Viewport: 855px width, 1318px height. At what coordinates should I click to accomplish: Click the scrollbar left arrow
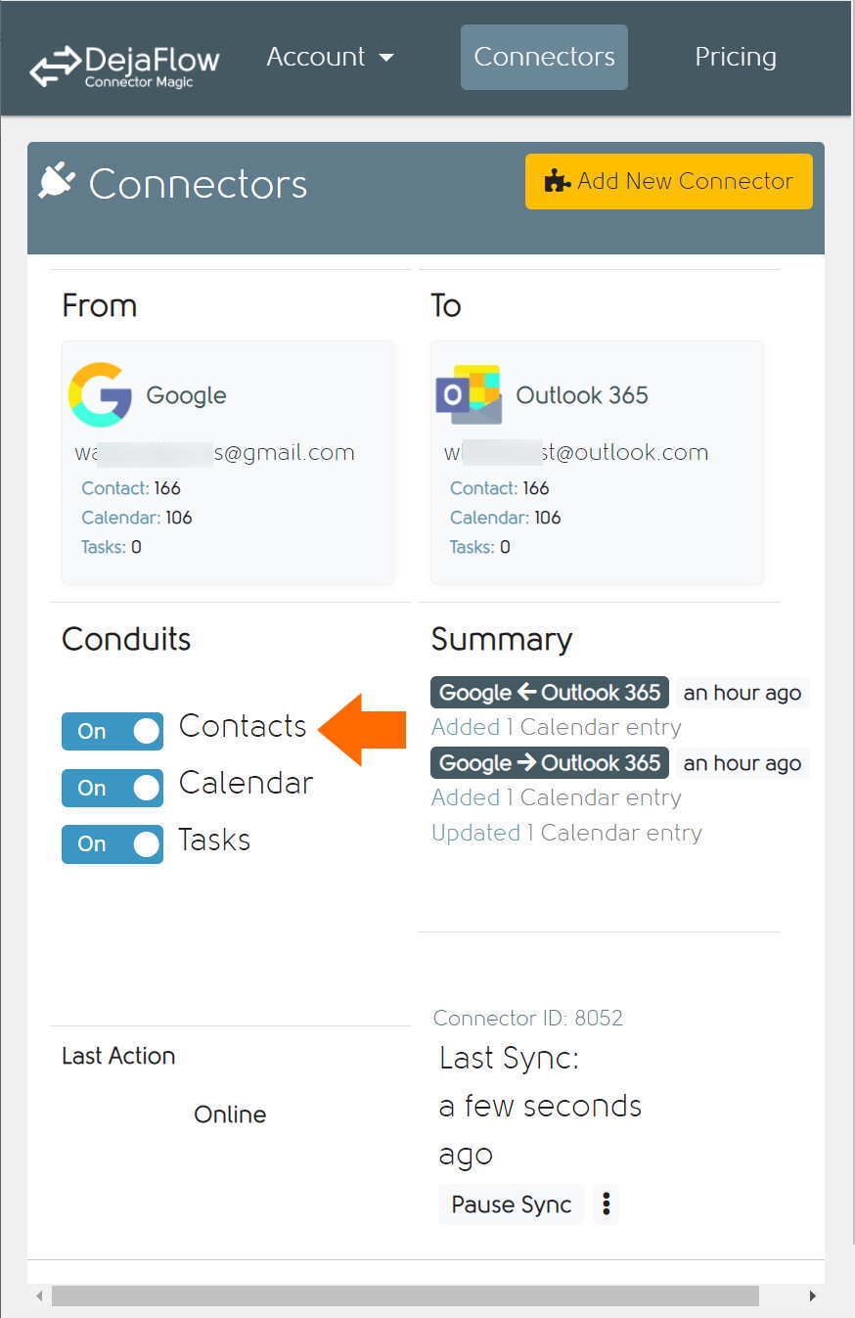point(39,1295)
